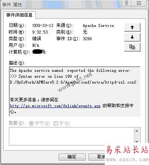Screen dimensions: 149x165
Task: Click the question mark help button
Action: 127,3
